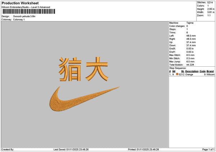Screen dimensions: 216x152
Task: Click the embroidered Chinese characters
Action: [84, 69]
